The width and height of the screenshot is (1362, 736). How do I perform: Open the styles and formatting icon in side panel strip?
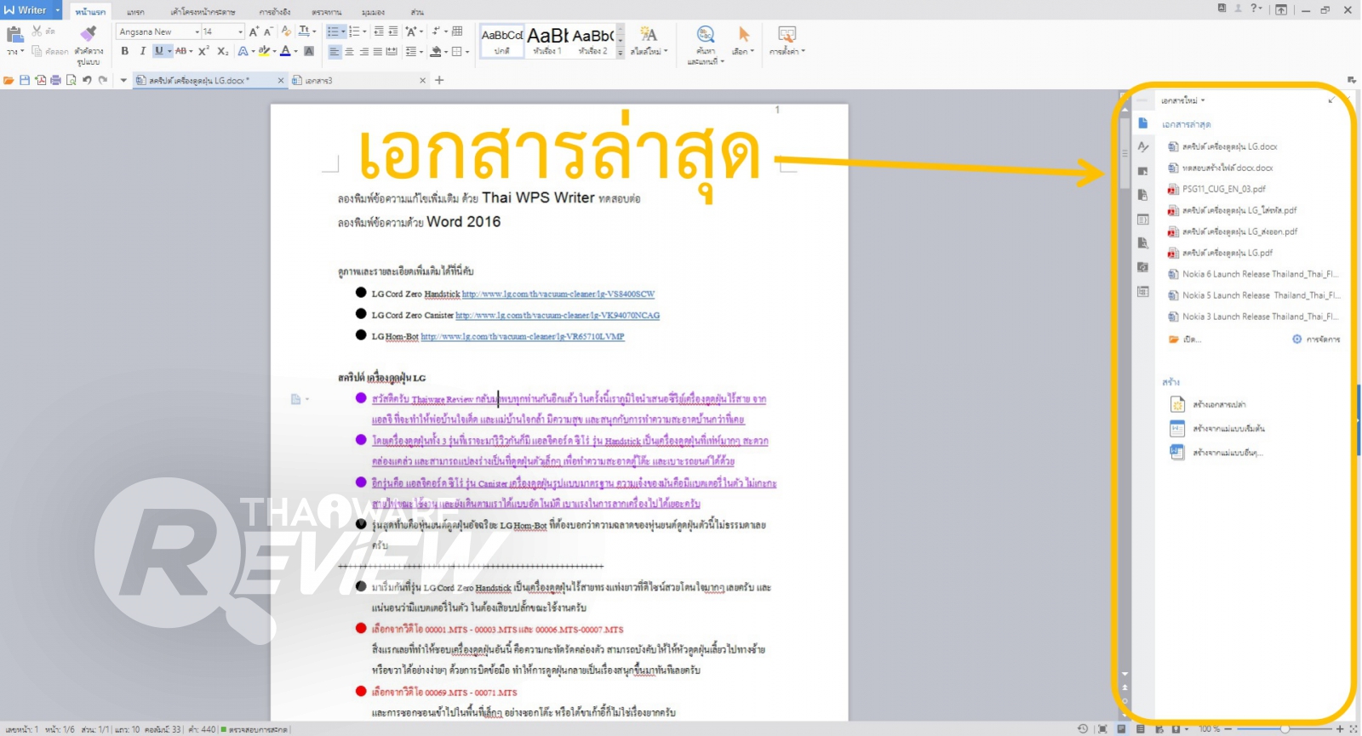click(x=1143, y=147)
